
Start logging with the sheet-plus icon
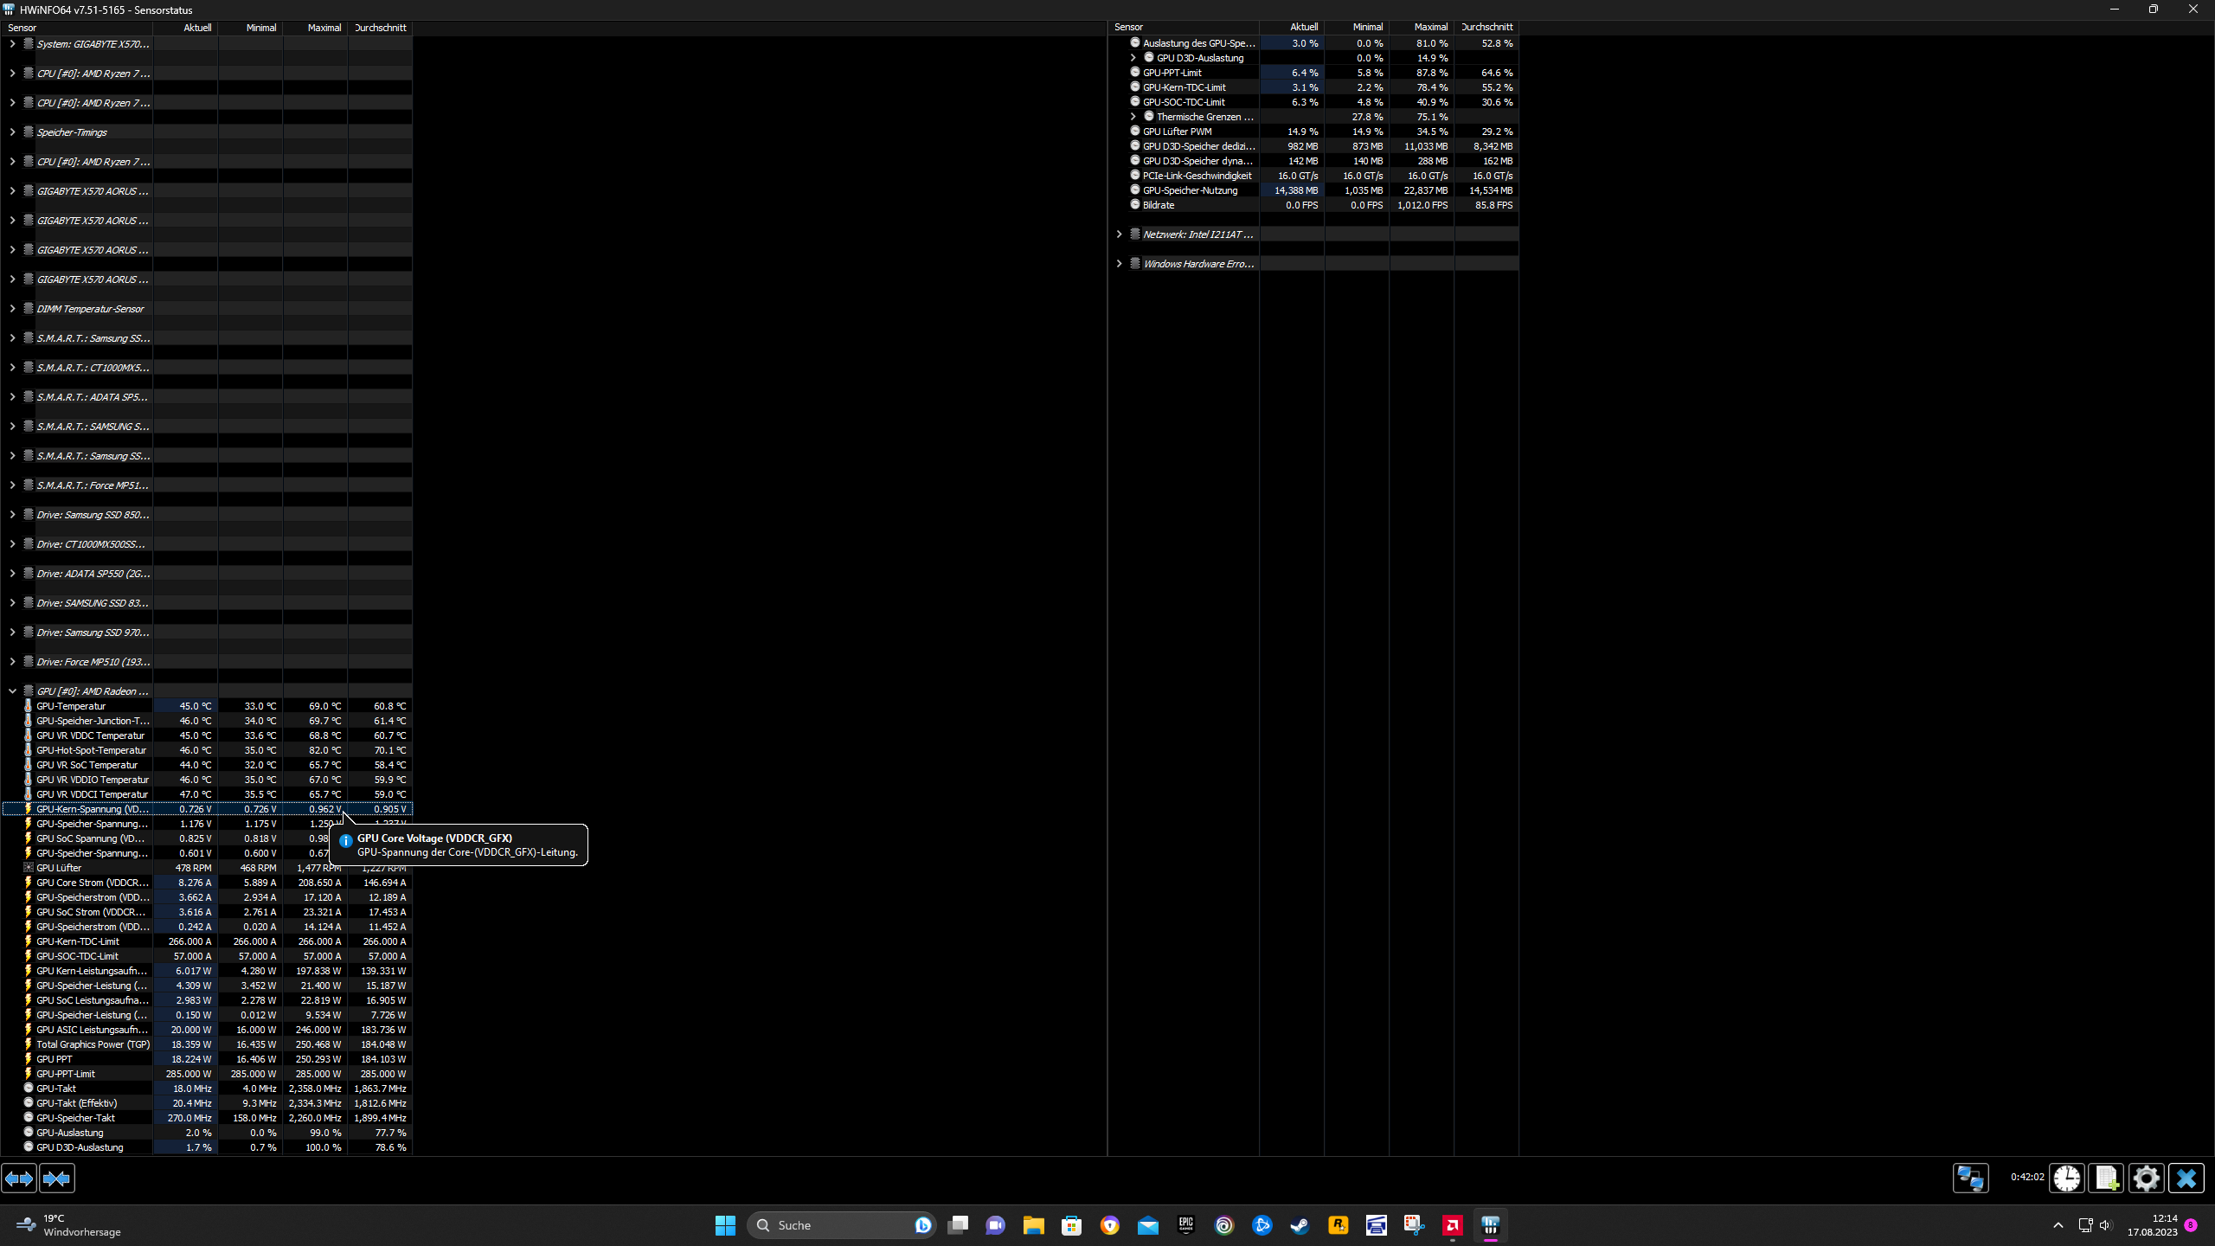2106,1178
